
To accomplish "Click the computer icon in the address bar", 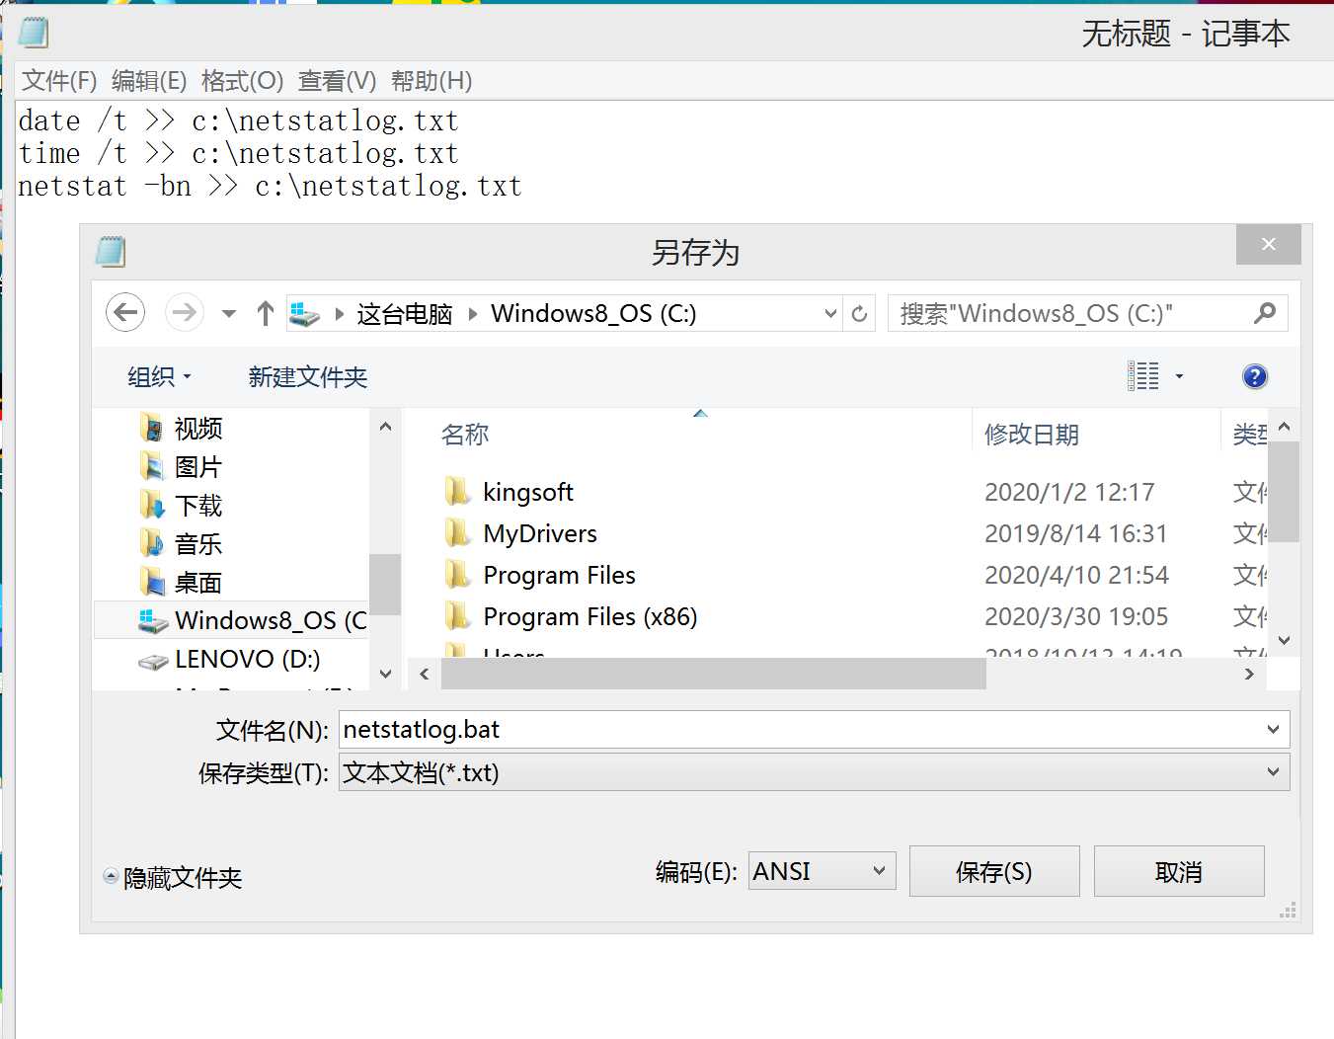I will 305,314.
